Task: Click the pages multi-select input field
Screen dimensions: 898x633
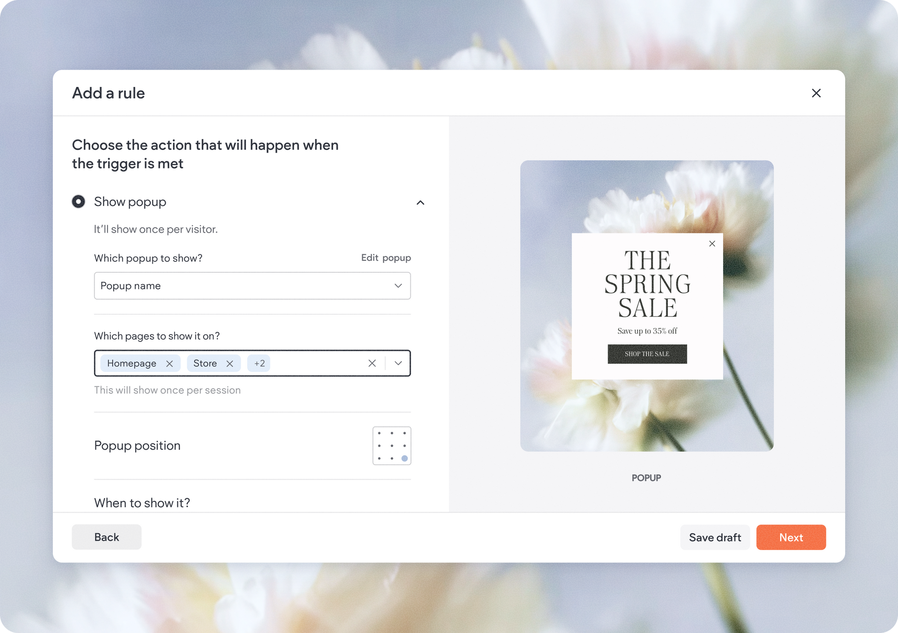Action: pyautogui.click(x=253, y=363)
